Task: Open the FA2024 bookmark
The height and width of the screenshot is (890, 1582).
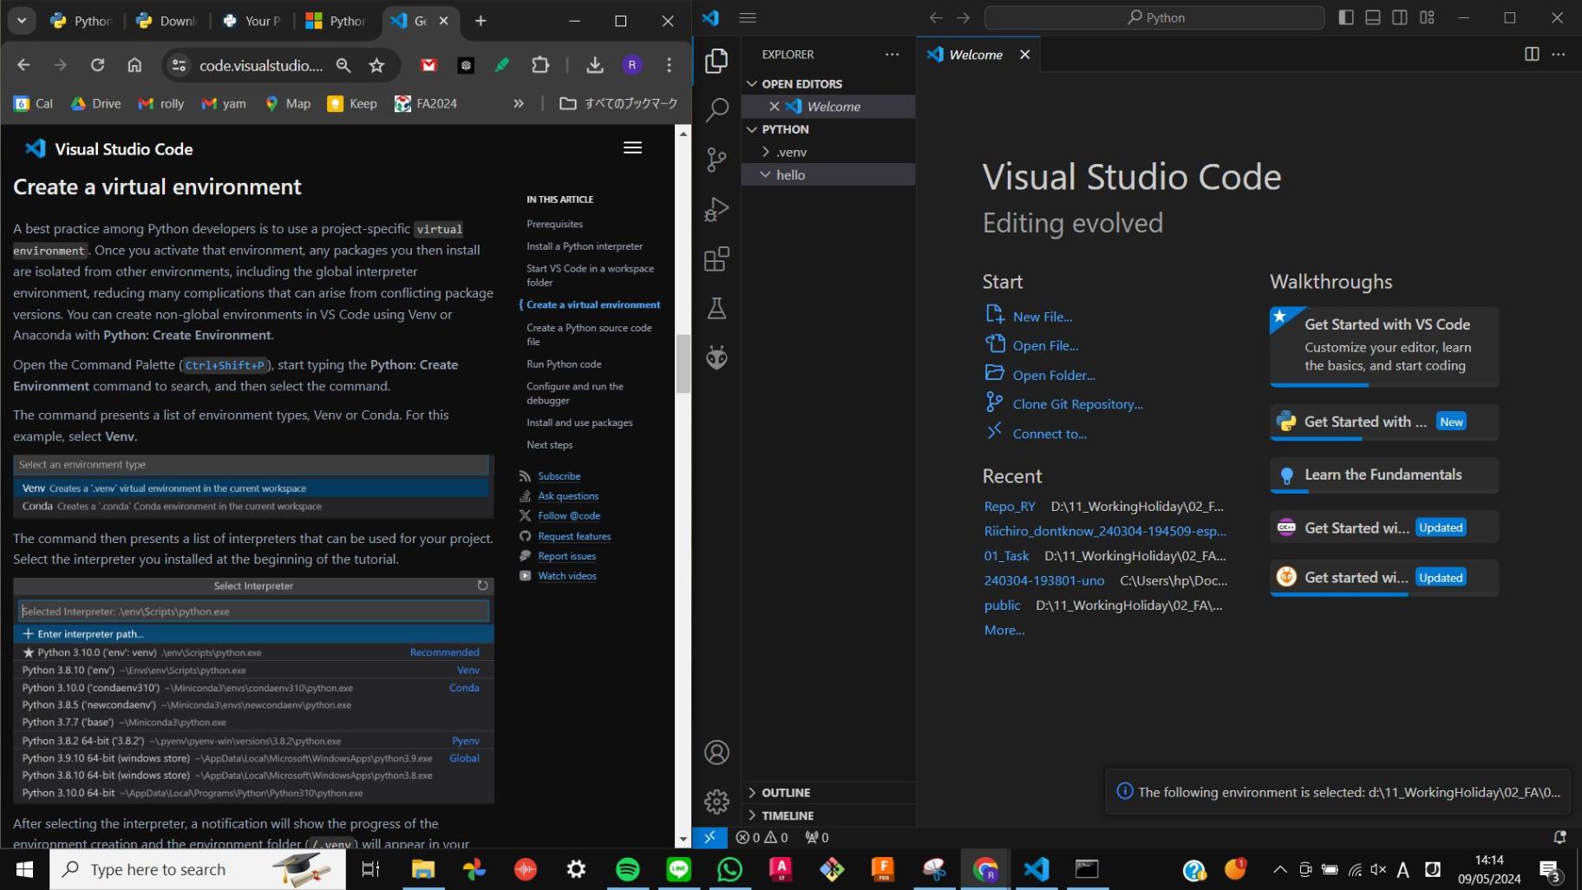Action: pos(426,103)
